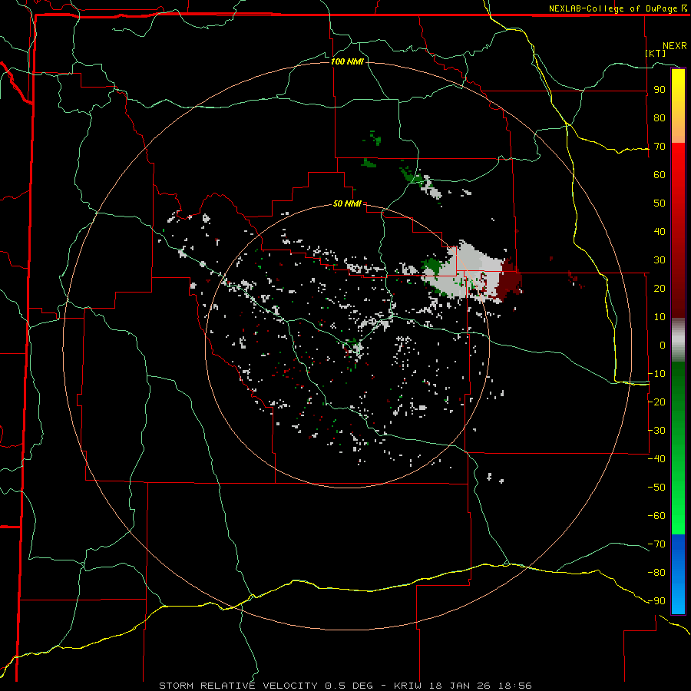This screenshot has width=691, height=691.
Task: Click the 70 value on the velocity scale
Action: click(x=660, y=147)
